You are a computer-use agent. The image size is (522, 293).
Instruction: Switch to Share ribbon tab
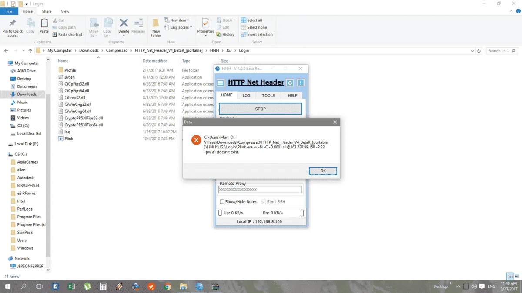click(47, 11)
